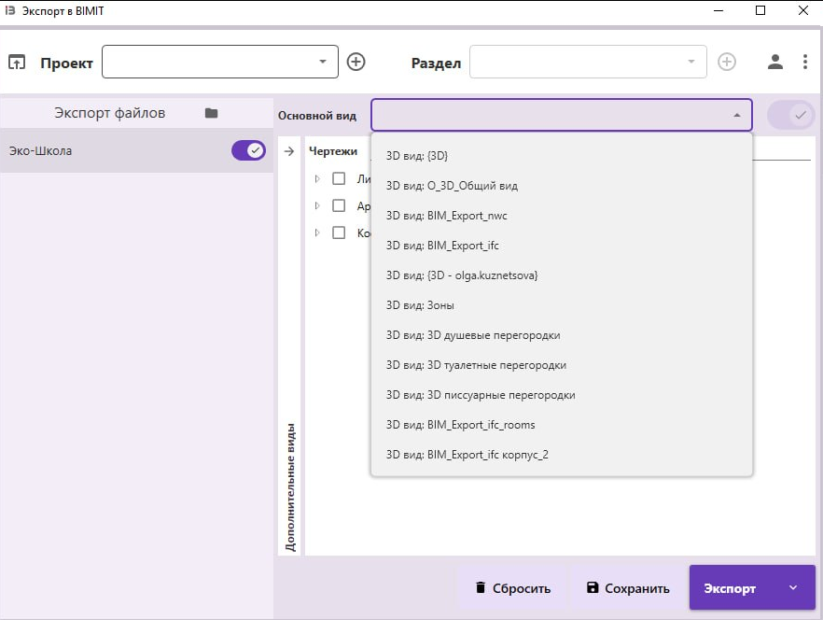
Task: Select 3D вид: 3D туалетные перегородки
Action: coord(562,365)
